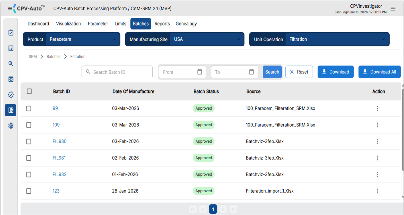The height and width of the screenshot is (215, 404).
Task: Click the SRM breadcrumb
Action: point(33,56)
